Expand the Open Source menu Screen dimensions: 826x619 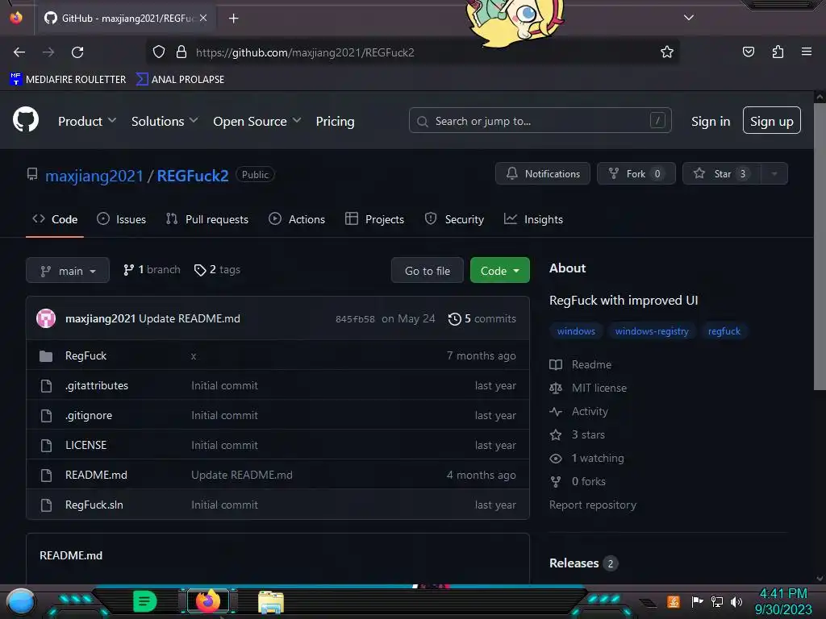(x=257, y=121)
